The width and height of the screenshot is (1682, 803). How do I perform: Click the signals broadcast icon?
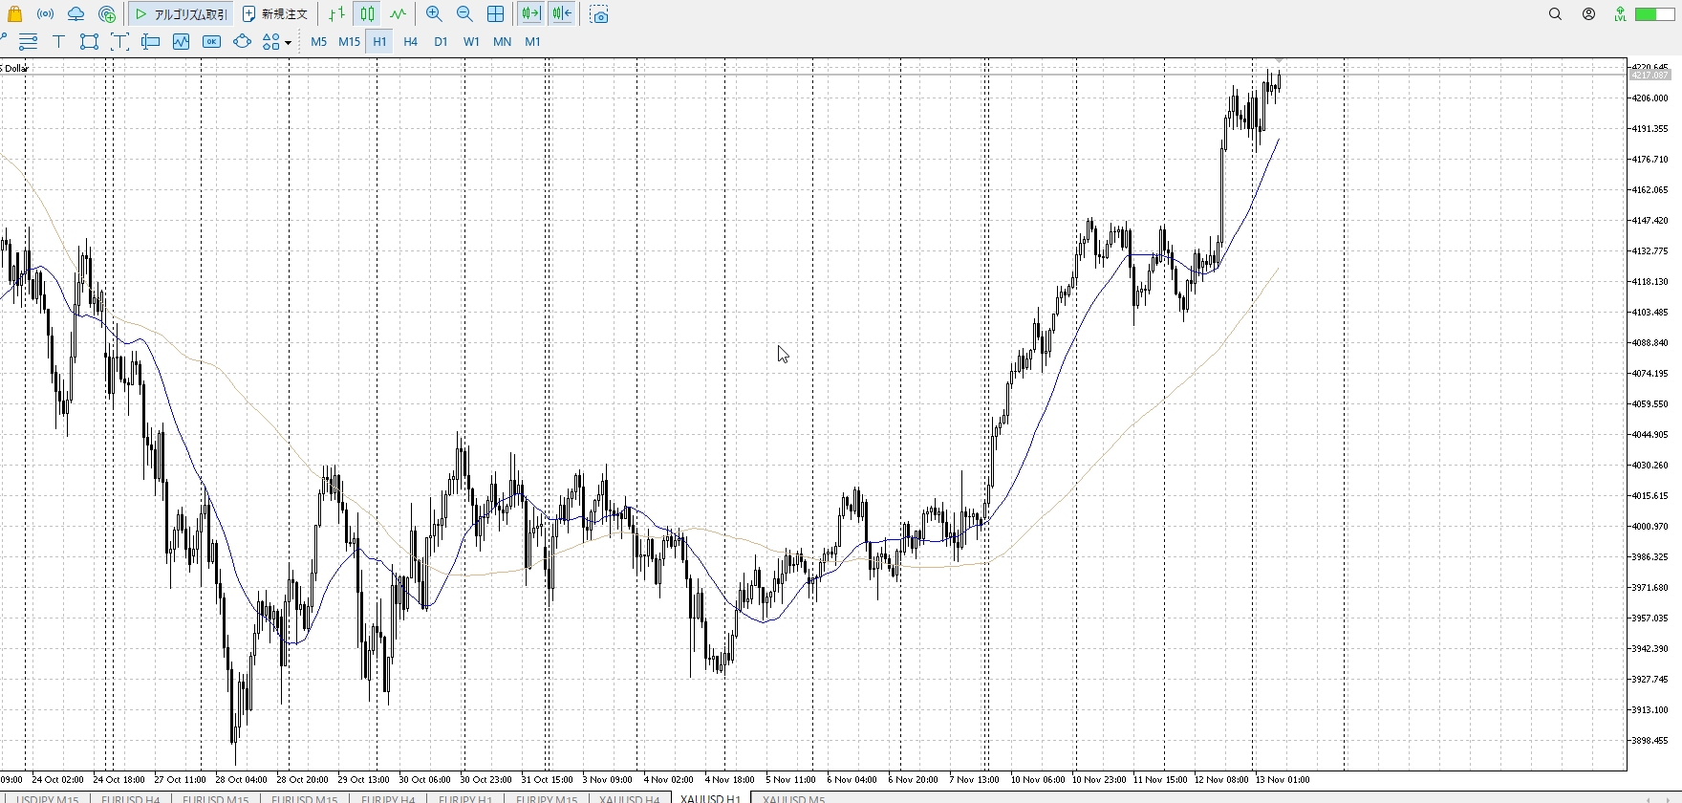tap(45, 14)
